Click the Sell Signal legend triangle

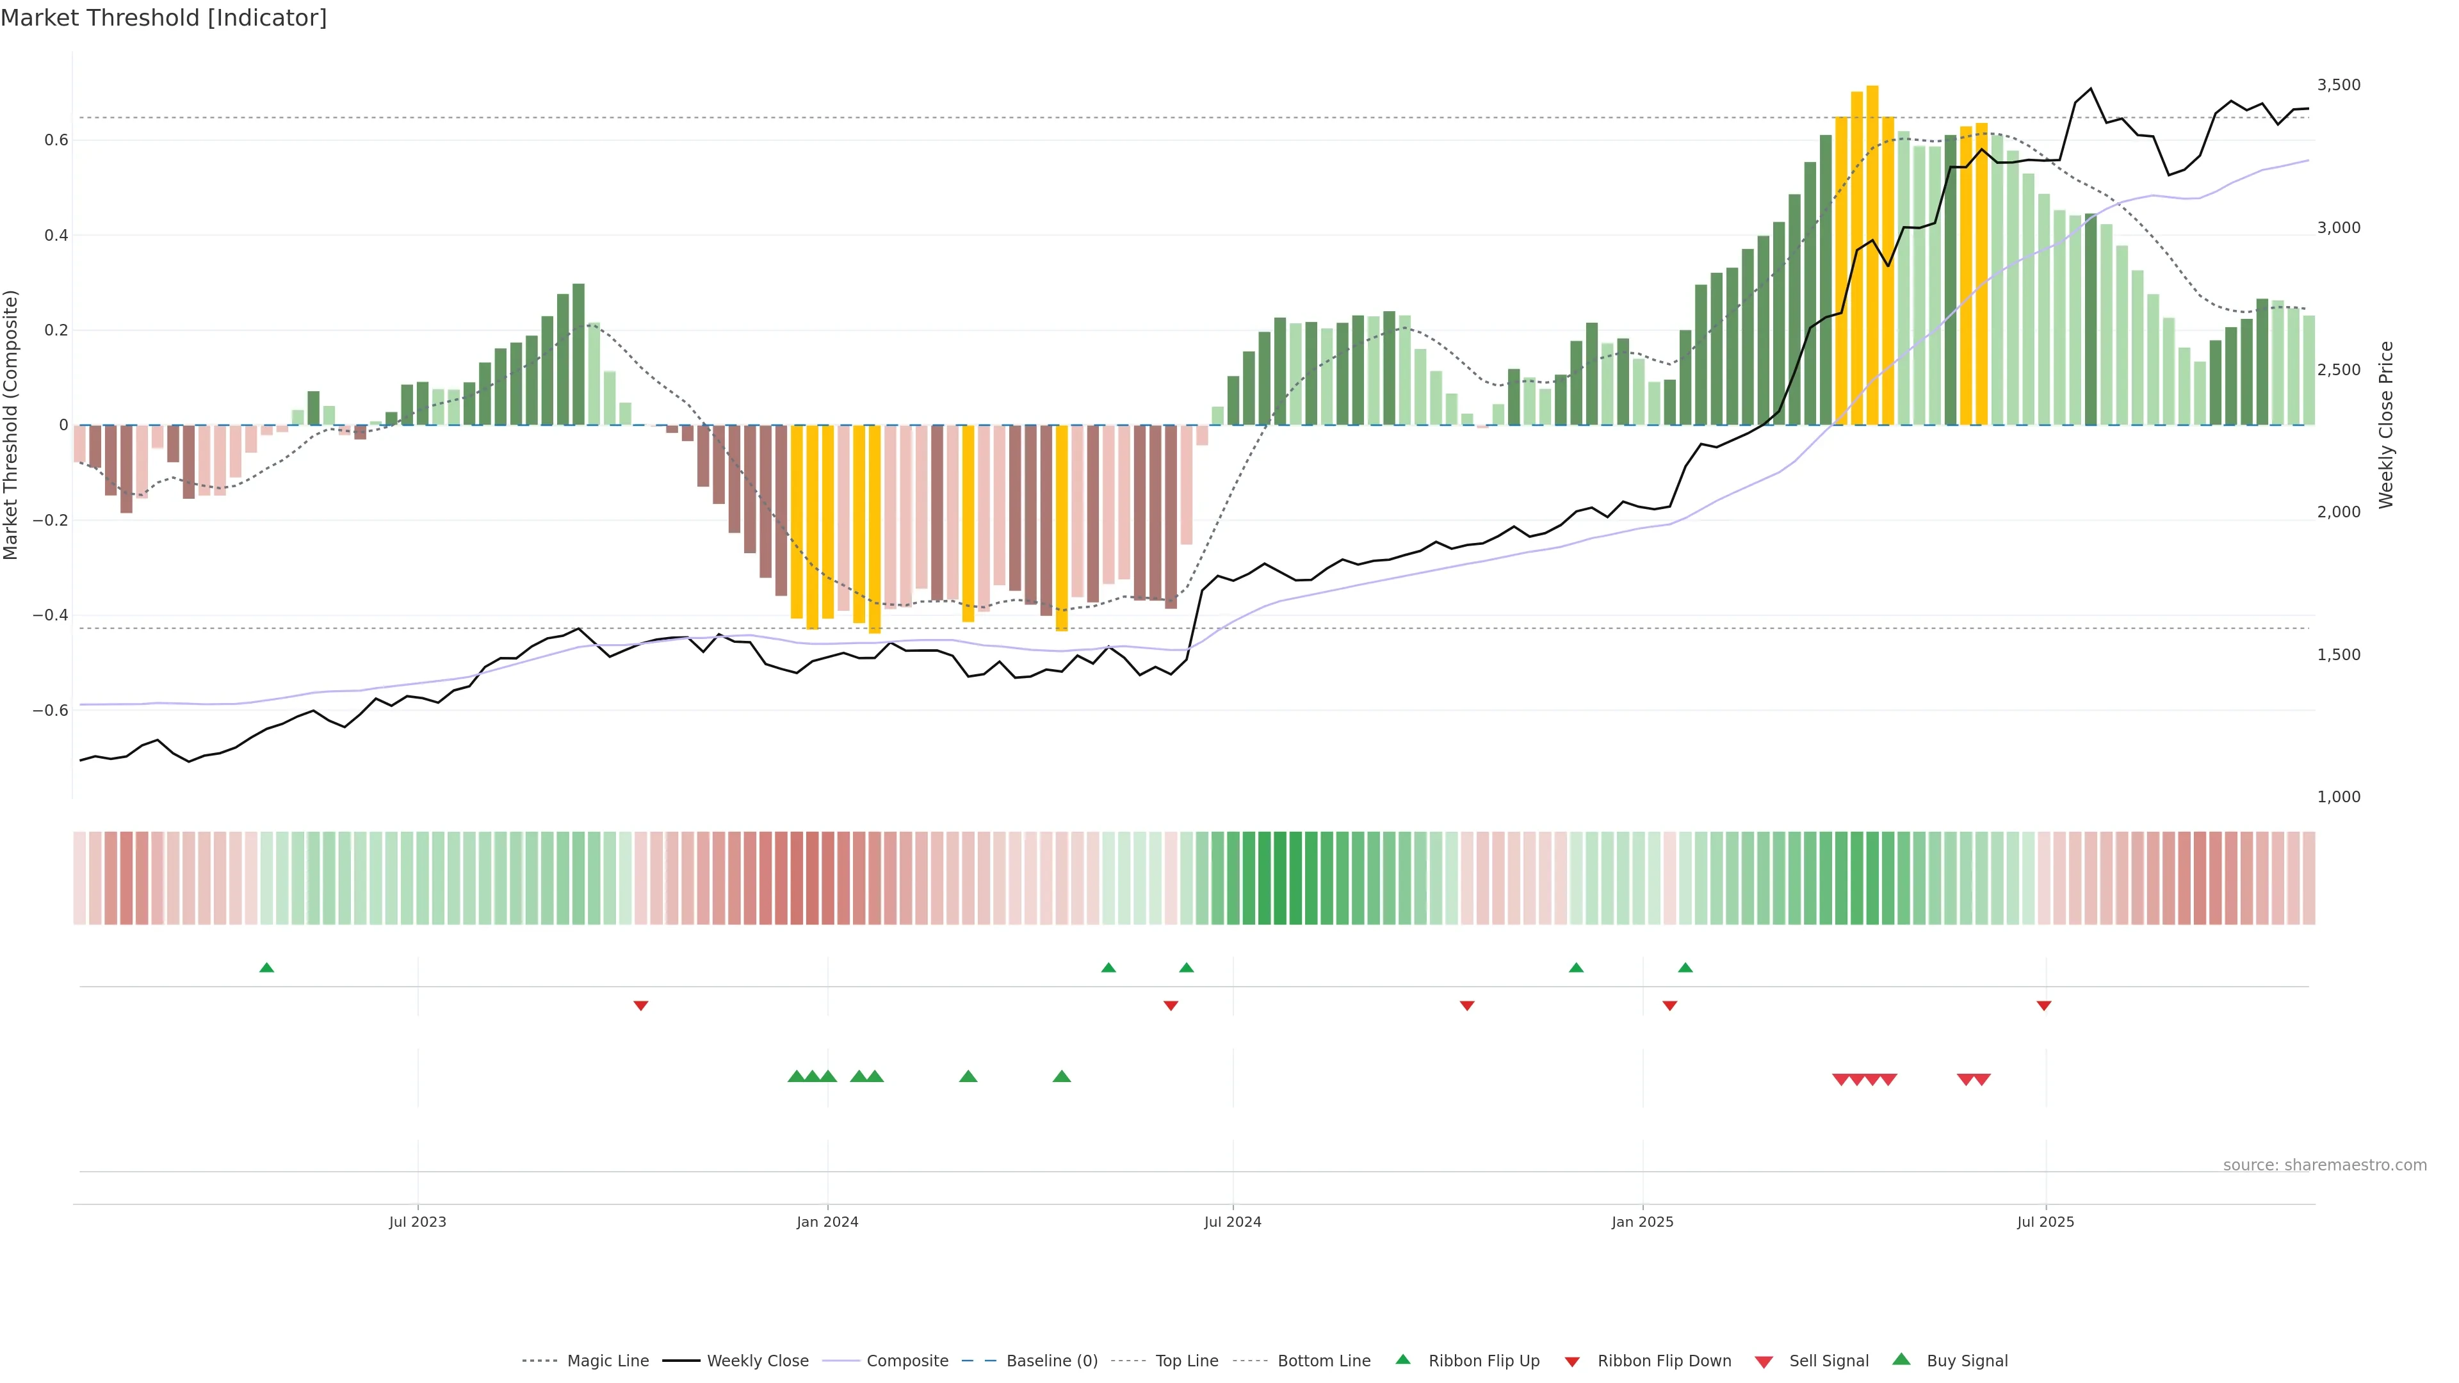tap(1763, 1362)
